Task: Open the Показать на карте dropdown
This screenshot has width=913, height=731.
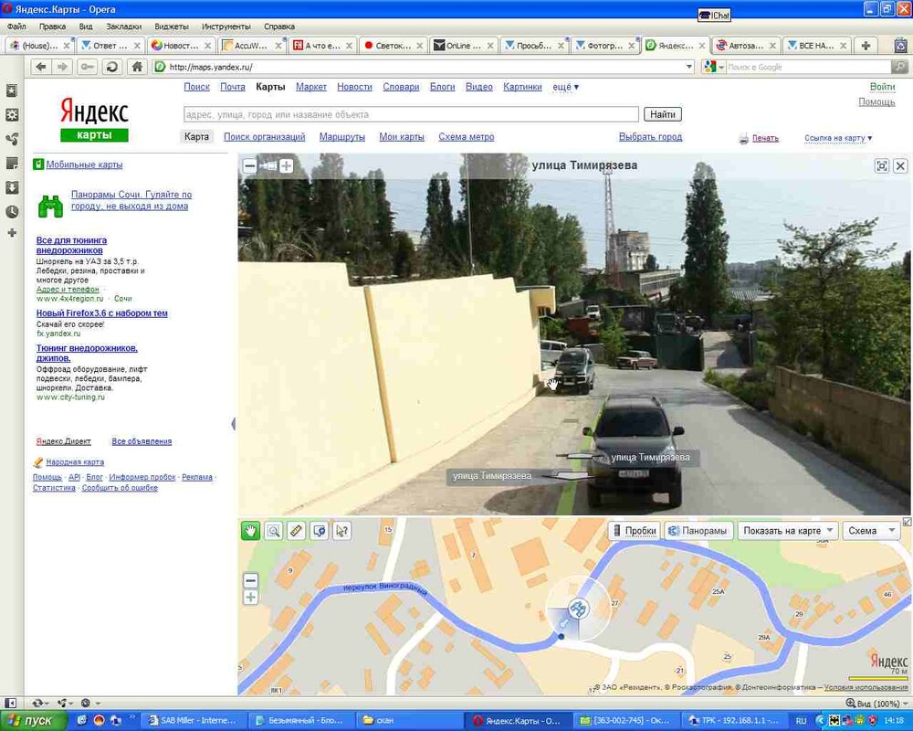Action: [x=789, y=531]
